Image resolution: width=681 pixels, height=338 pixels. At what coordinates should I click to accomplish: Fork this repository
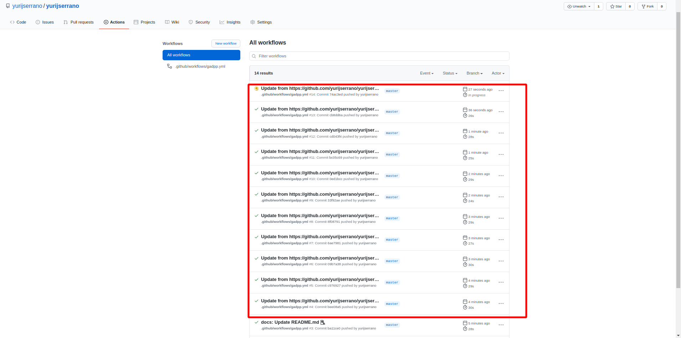648,6
